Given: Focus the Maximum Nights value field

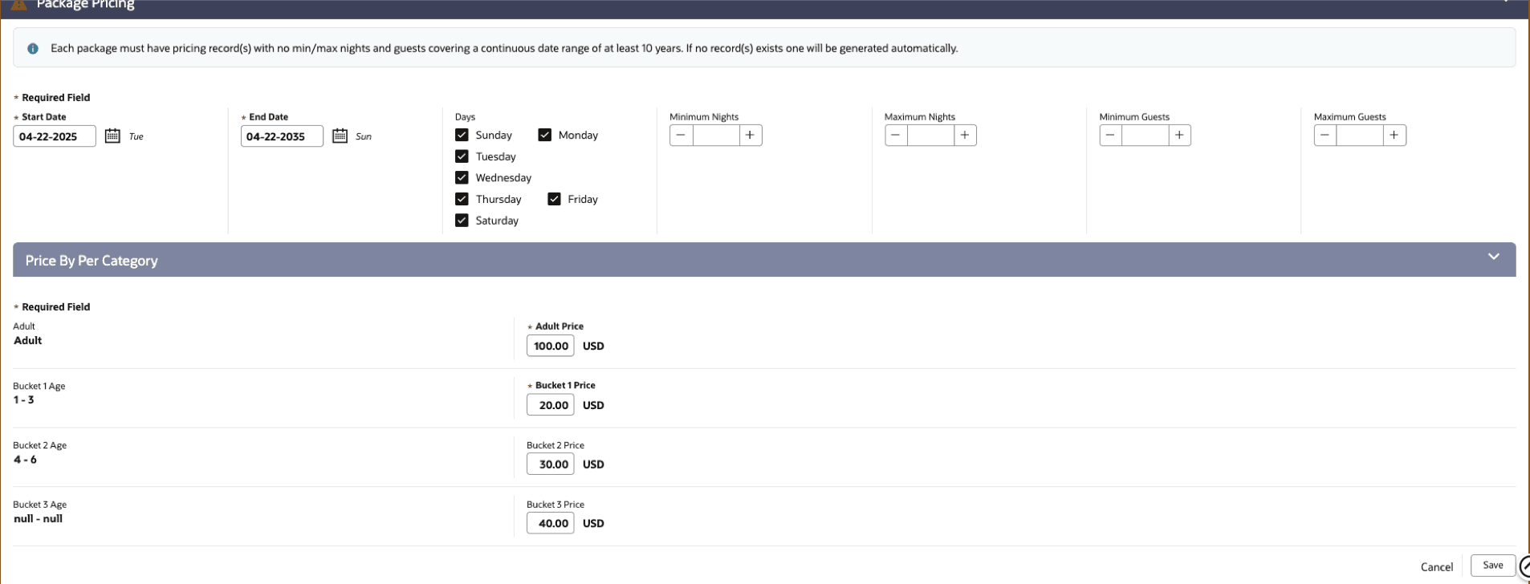Looking at the screenshot, I should pyautogui.click(x=931, y=136).
